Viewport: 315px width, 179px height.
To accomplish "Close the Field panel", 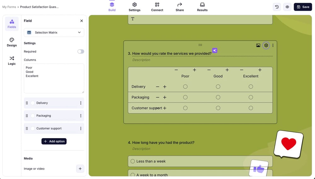I will pos(82,21).
